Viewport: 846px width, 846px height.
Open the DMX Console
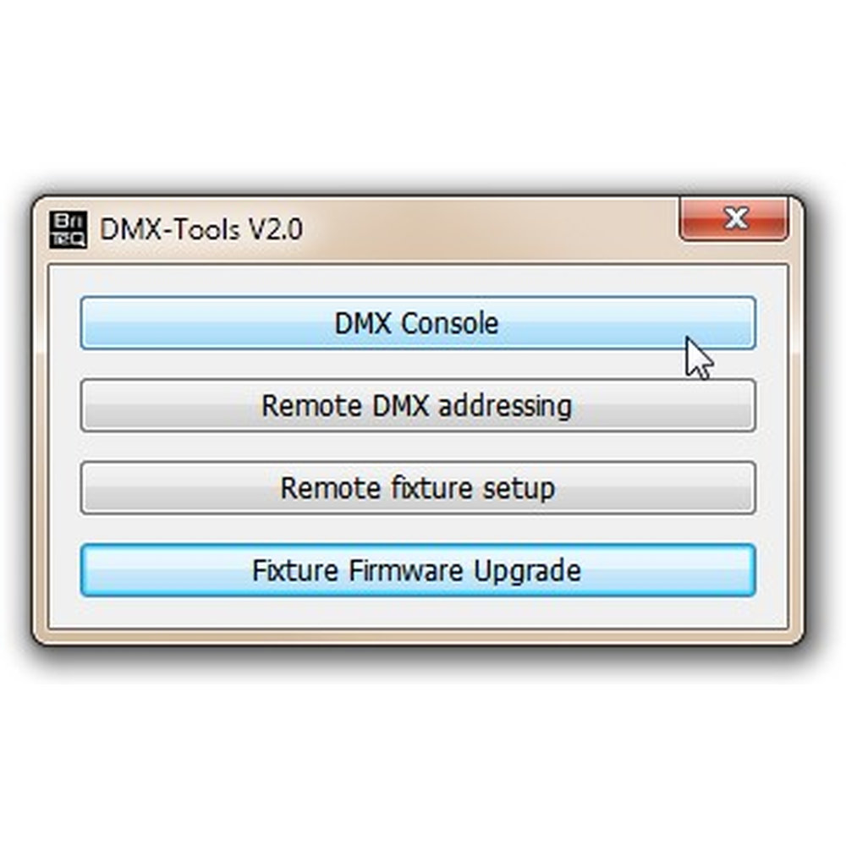418,322
